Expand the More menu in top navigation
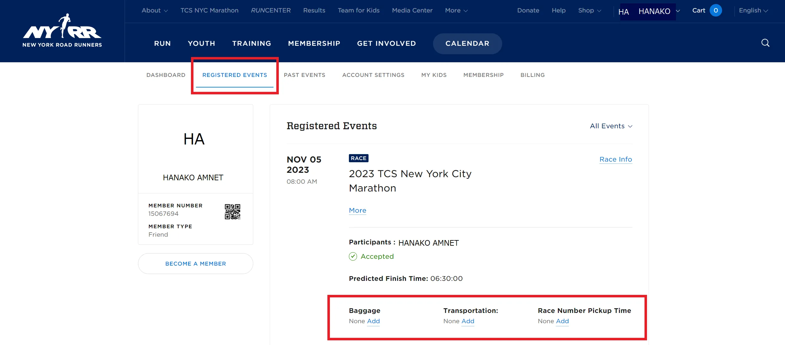785x345 pixels. click(456, 11)
